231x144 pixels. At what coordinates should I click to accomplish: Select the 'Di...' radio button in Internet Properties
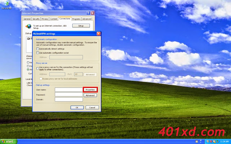[28, 66]
